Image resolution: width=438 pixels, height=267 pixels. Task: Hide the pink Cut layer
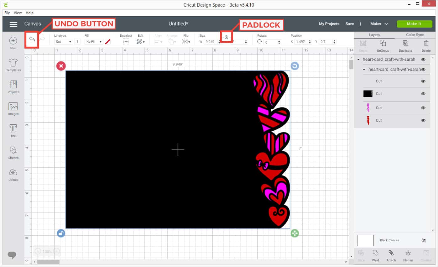tap(423, 108)
